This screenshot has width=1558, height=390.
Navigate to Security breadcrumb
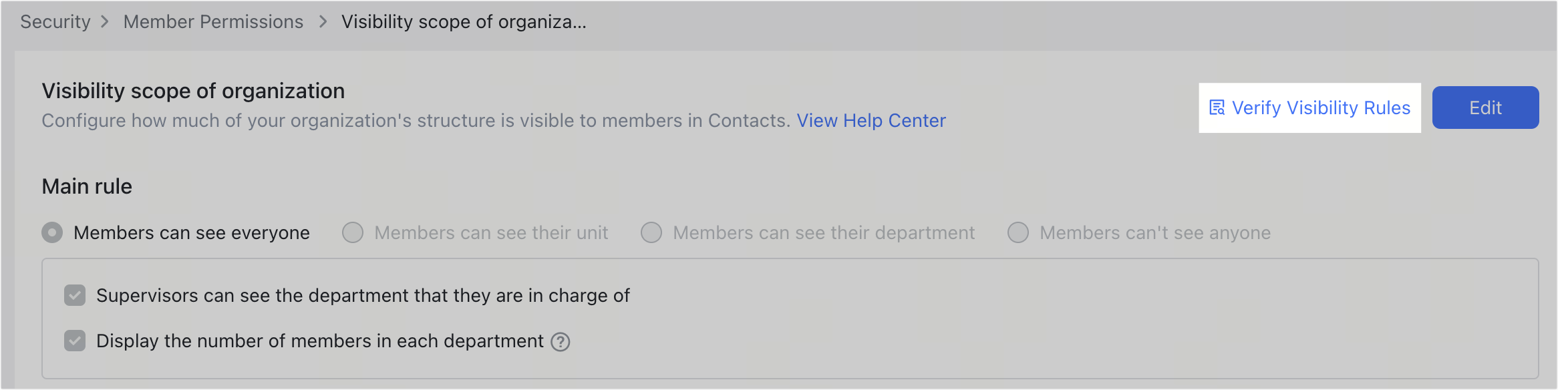pos(56,21)
